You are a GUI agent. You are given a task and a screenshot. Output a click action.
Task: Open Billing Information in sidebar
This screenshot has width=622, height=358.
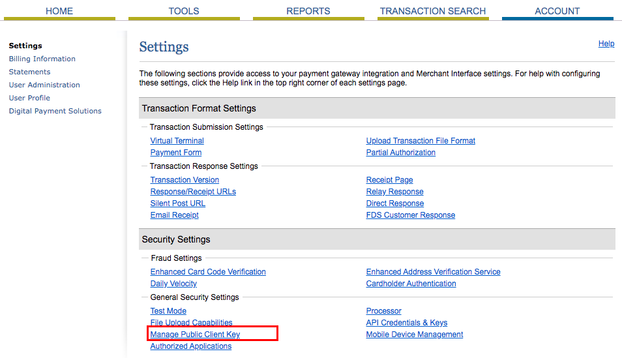[x=42, y=59]
